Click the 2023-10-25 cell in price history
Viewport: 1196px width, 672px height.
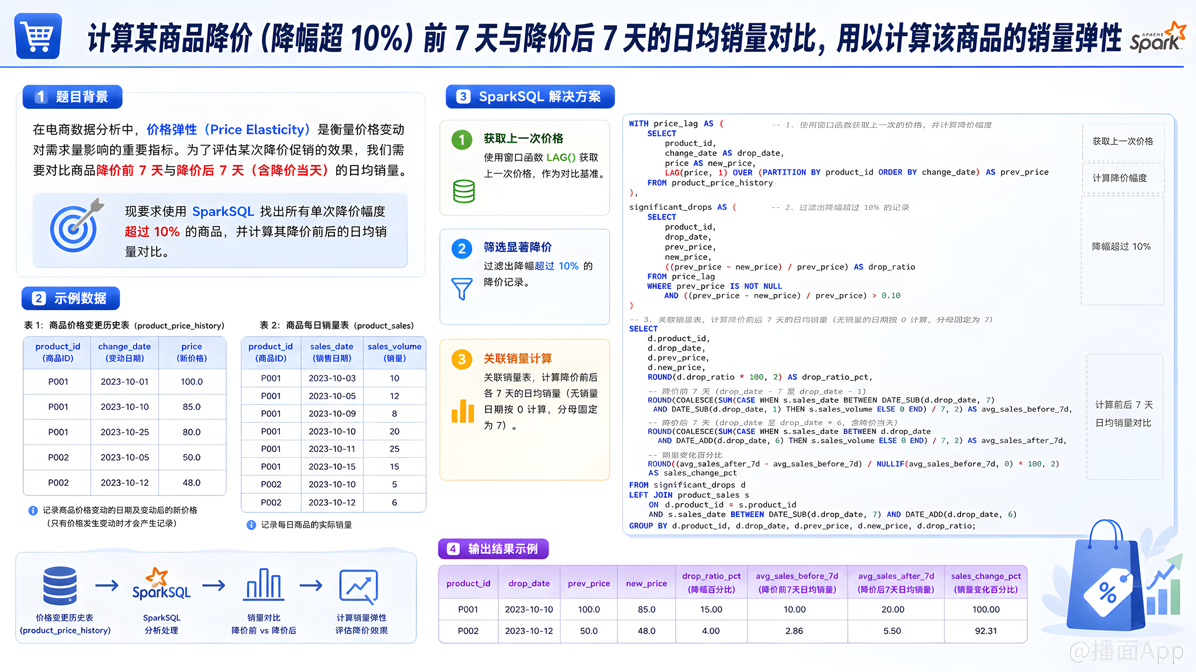125,432
